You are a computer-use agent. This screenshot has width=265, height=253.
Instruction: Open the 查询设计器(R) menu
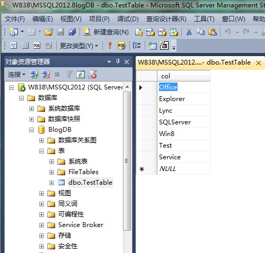166,19
